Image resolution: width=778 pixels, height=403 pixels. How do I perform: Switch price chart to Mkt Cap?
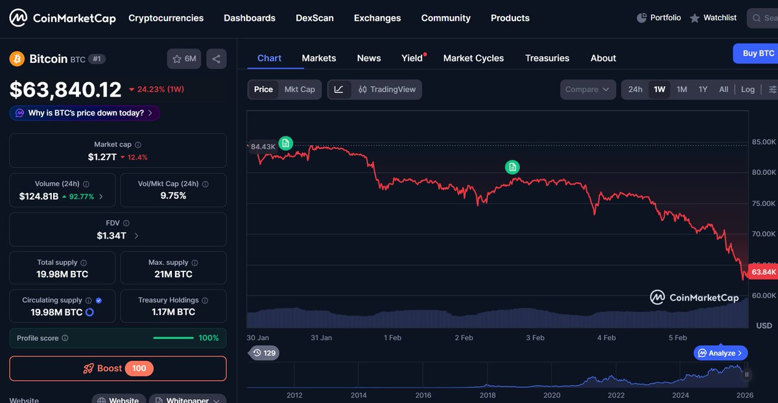coord(300,89)
